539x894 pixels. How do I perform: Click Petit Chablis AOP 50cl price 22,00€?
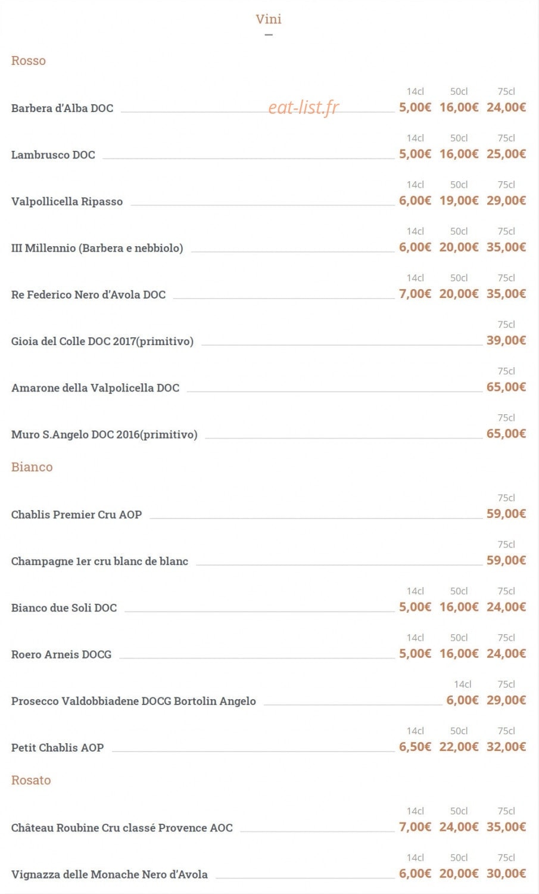pos(459,747)
